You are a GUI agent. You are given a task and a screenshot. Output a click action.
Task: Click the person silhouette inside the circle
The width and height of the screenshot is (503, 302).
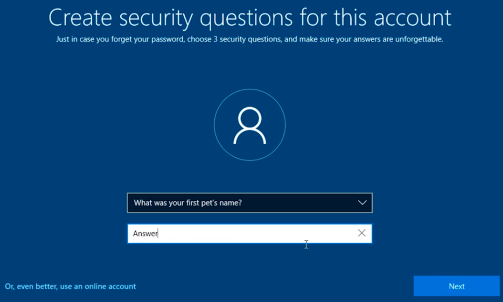pyautogui.click(x=250, y=125)
